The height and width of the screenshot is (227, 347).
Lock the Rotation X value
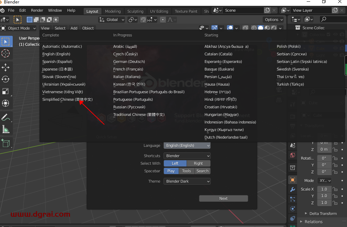coord(335,158)
